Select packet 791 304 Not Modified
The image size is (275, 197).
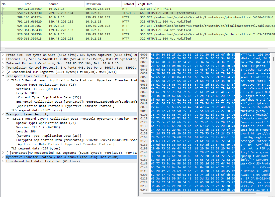tap(137, 22)
